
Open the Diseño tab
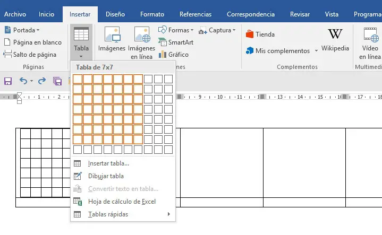coord(115,14)
